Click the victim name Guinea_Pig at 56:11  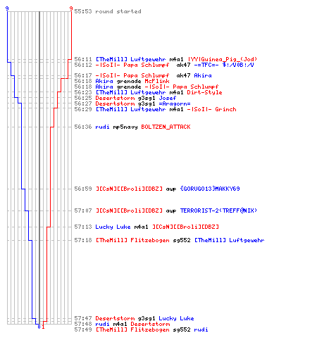[x=223, y=59]
